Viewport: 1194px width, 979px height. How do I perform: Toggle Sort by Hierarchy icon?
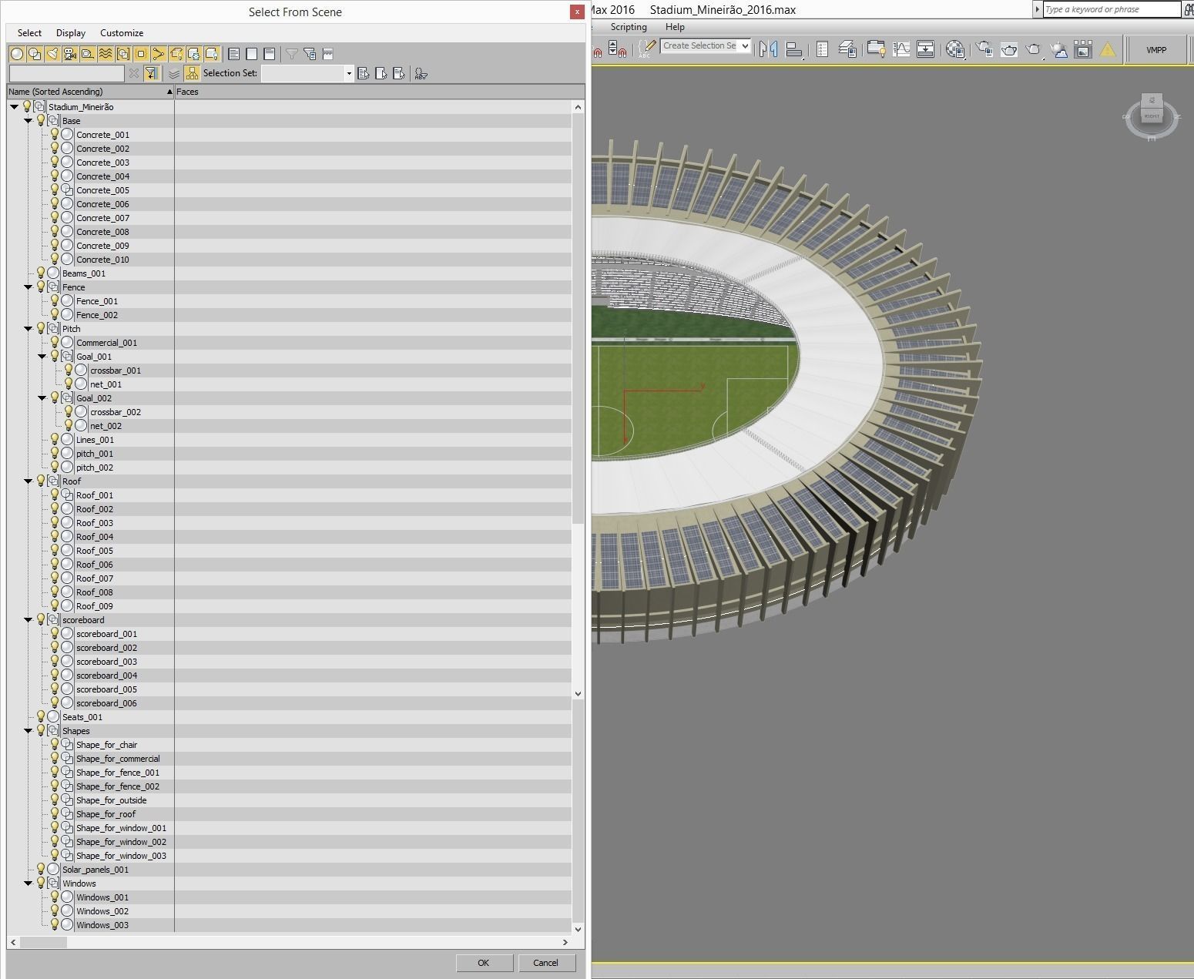click(193, 73)
